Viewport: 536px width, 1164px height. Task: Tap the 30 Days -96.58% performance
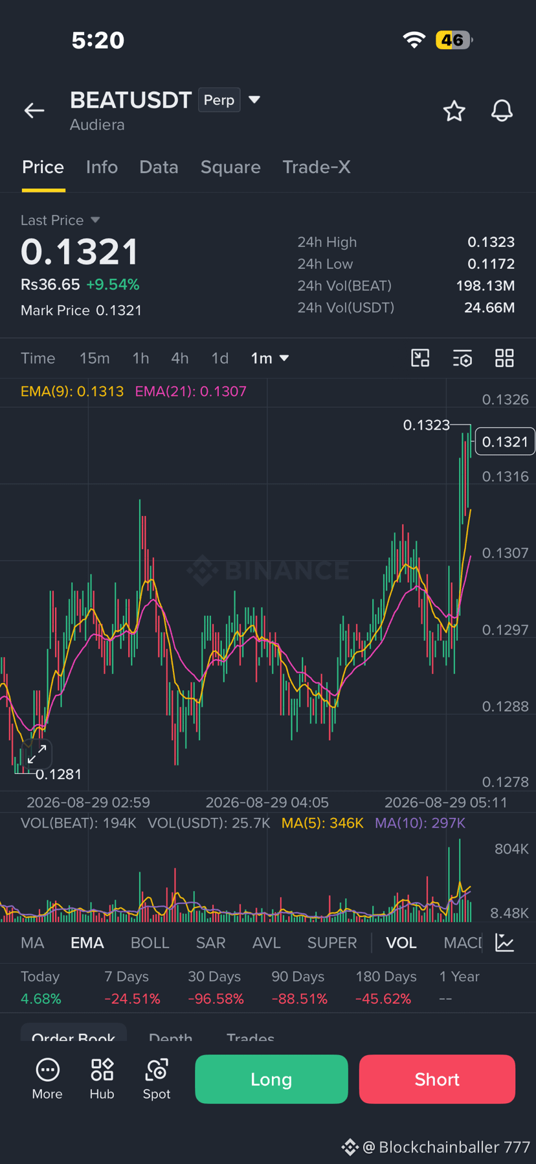tap(216, 988)
